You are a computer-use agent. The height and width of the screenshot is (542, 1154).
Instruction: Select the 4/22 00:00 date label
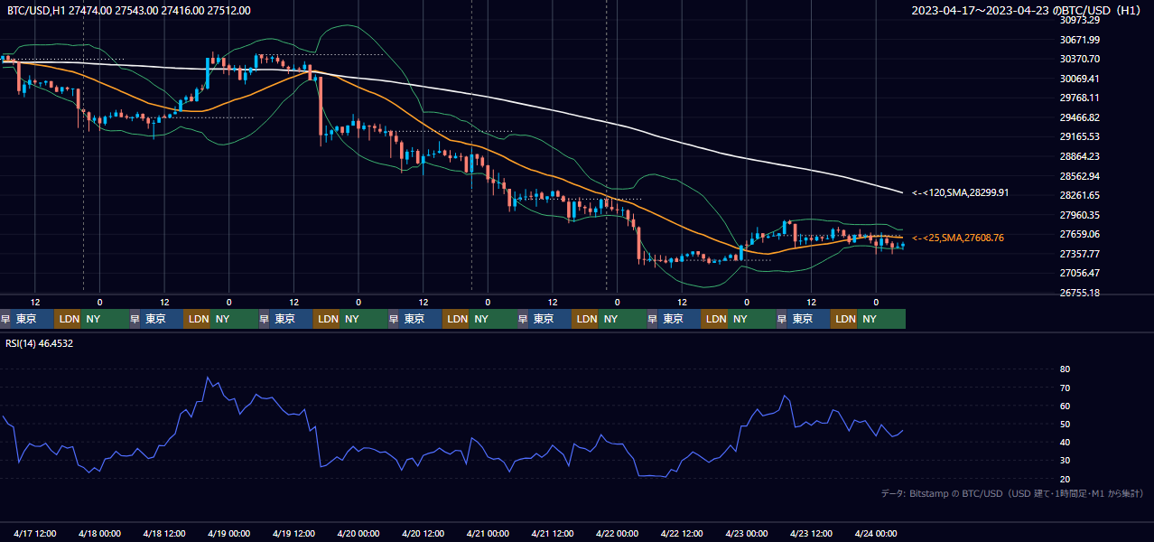(x=617, y=533)
